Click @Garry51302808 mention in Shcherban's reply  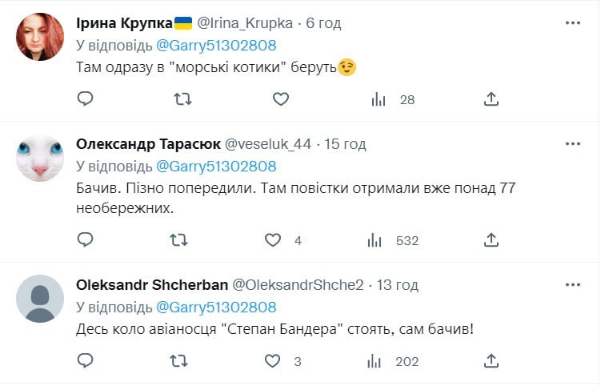click(x=215, y=307)
